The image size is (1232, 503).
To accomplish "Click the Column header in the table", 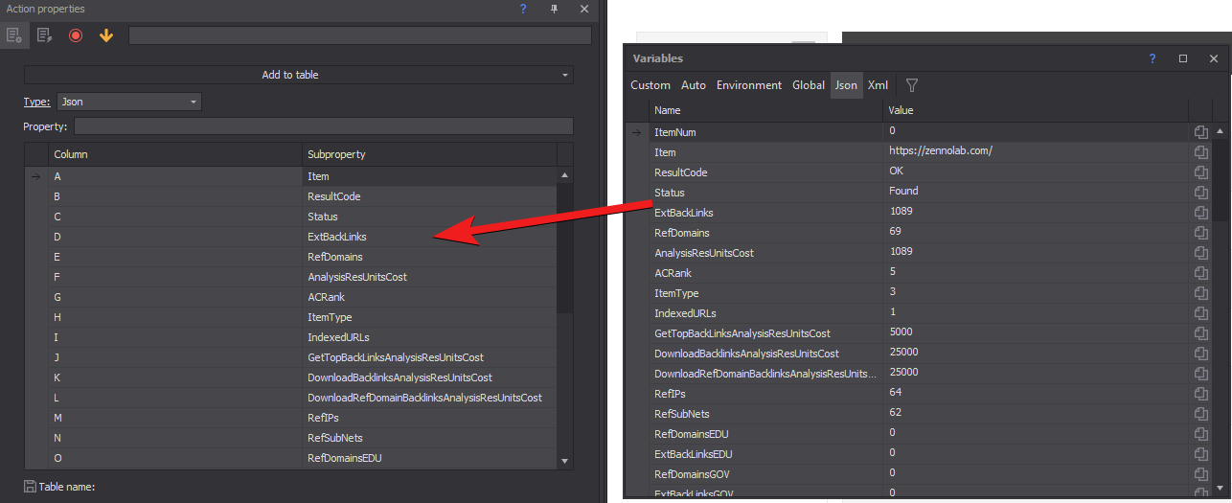I will (x=174, y=154).
